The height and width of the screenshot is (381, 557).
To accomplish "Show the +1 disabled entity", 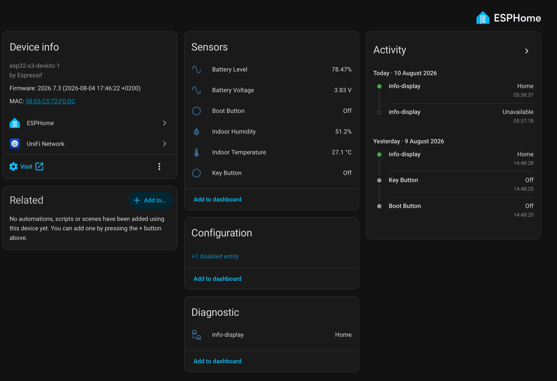I will (x=215, y=256).
